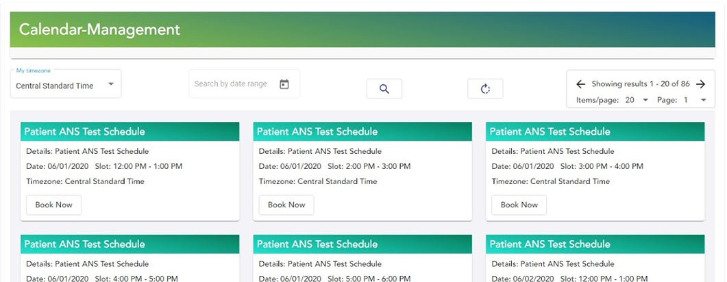Expand the Items/page dropdown
Image resolution: width=727 pixels, height=282 pixels.
click(635, 100)
